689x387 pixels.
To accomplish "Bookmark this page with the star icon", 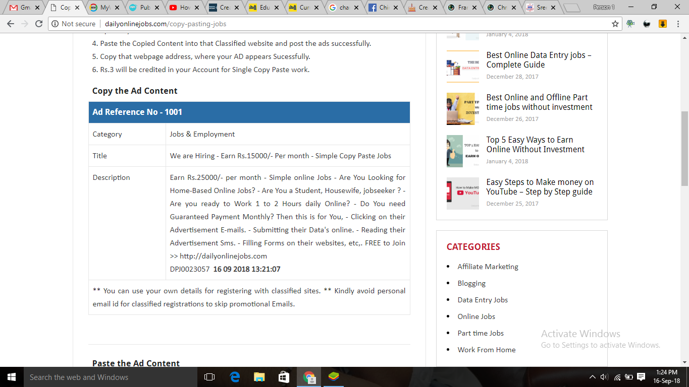I will coord(615,24).
